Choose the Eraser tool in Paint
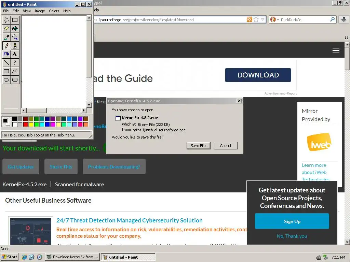350x262 pixels. click(x=6, y=29)
